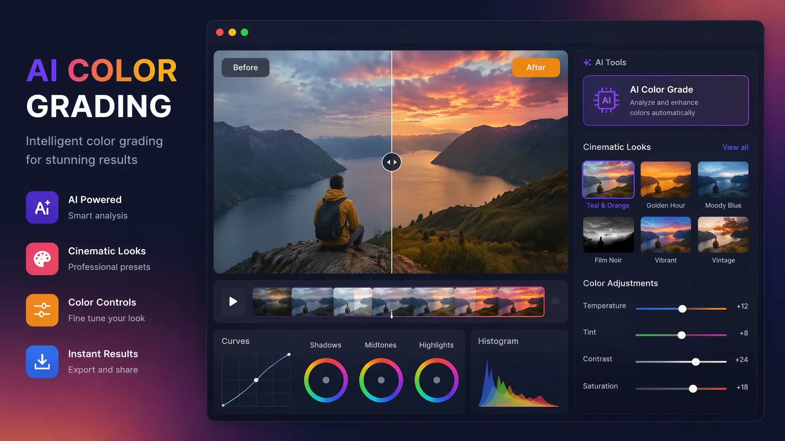Click the Highlights color wheel
785x441 pixels.
(437, 380)
